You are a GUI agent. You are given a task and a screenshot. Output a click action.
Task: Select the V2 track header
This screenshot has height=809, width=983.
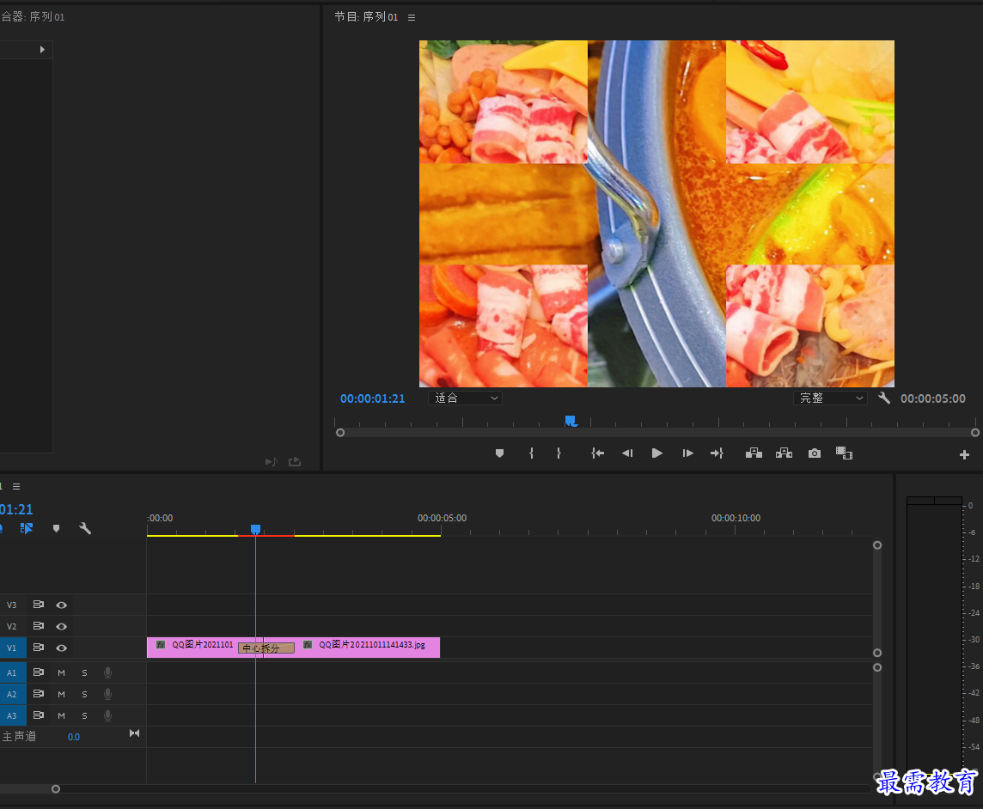click(12, 627)
